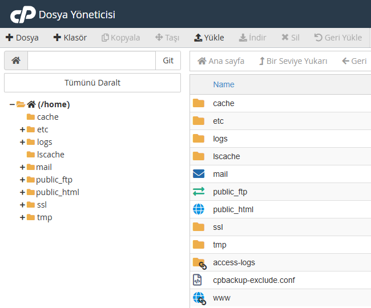Click the home icon beside path field
Screen dimensions: 371x308
coord(16,60)
